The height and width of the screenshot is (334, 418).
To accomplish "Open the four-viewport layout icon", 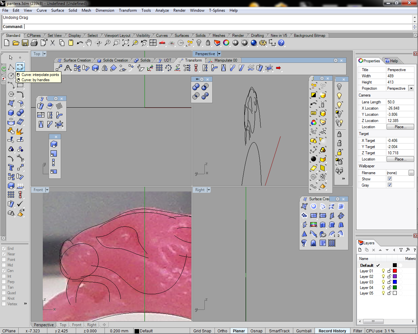I will (x=153, y=43).
